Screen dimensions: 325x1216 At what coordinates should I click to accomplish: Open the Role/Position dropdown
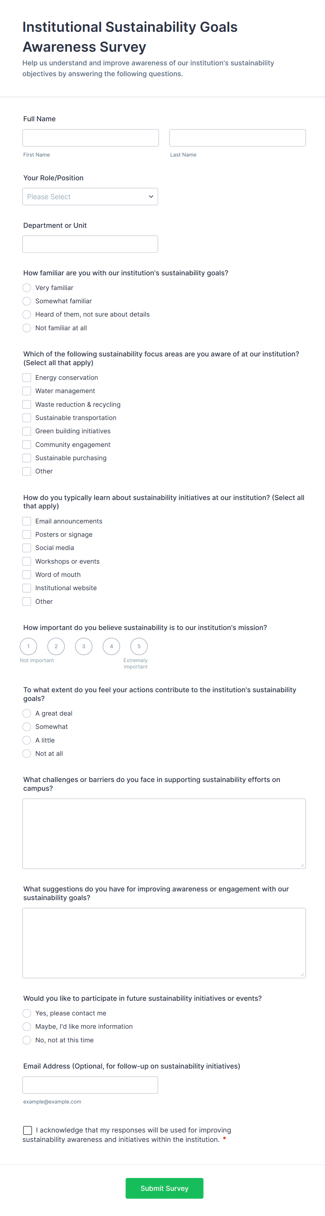coord(90,196)
